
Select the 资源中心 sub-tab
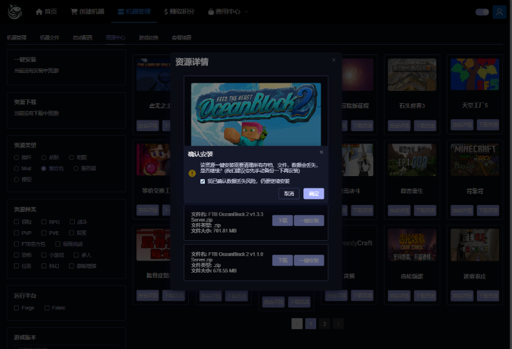(x=116, y=38)
